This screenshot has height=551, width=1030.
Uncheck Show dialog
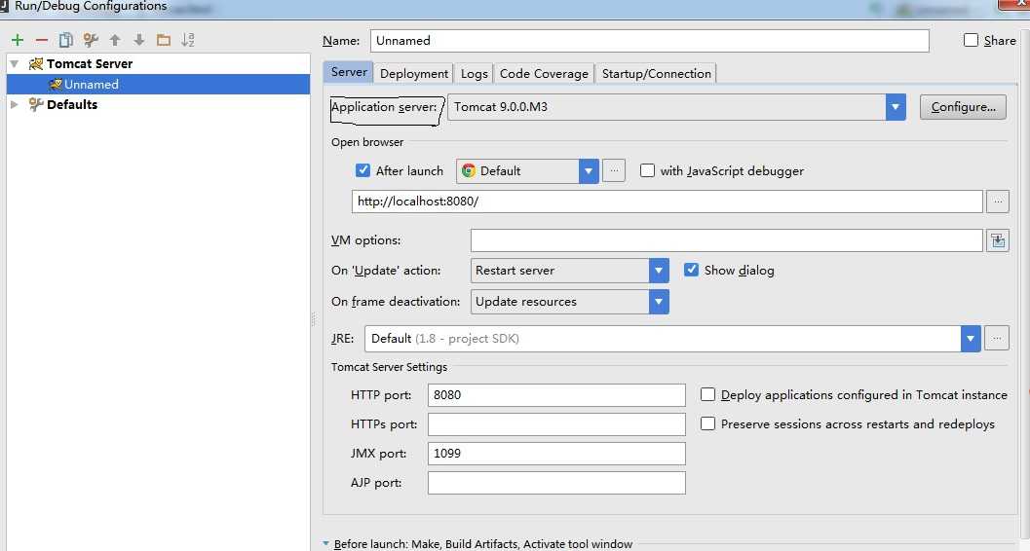pyautogui.click(x=691, y=270)
